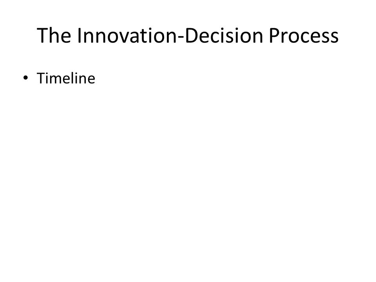Click the capital "I" of Innovation
Screen dimensions: 376x282
tap(80, 35)
